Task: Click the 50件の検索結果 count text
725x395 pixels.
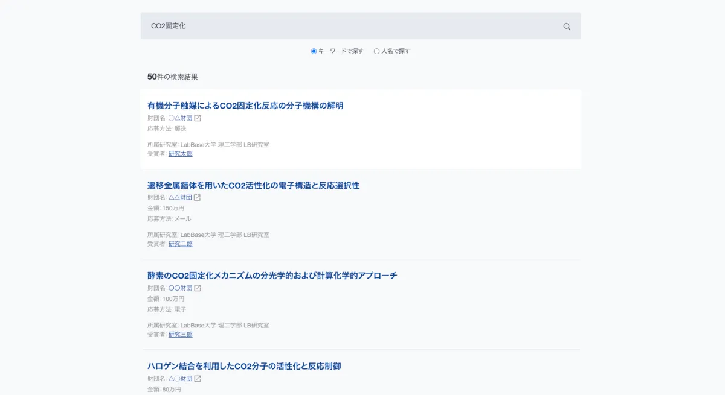Action: coord(172,77)
